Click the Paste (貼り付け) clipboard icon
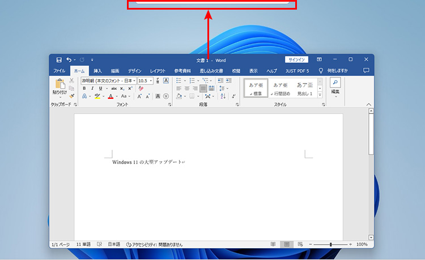The height and width of the screenshot is (260, 425). click(x=59, y=85)
